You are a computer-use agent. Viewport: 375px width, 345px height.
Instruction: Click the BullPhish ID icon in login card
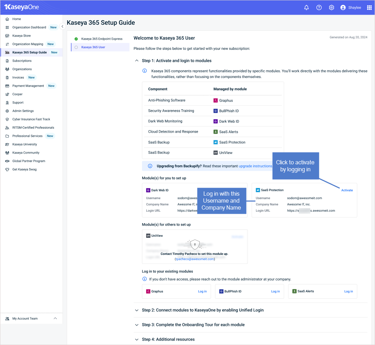coord(221,291)
